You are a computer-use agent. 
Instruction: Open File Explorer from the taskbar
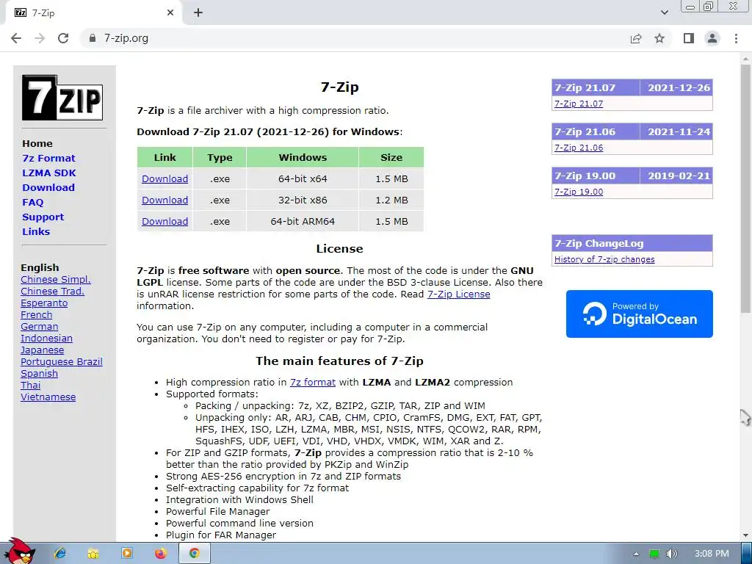click(x=93, y=553)
